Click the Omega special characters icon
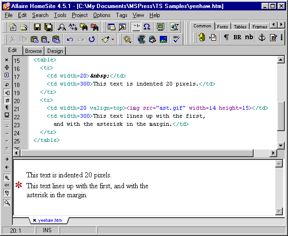Screen dimensions: 288x236 point(147,27)
